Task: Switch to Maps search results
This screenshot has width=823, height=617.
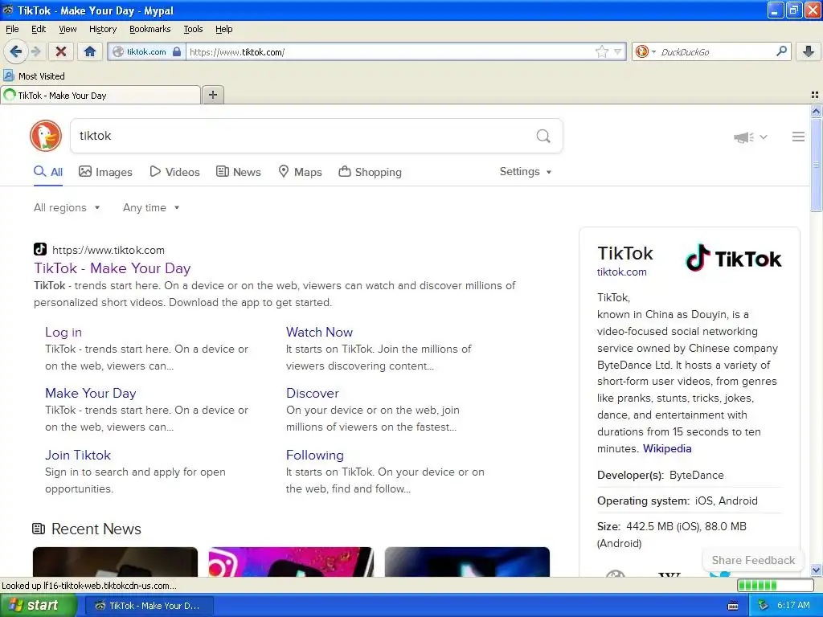Action: (300, 172)
